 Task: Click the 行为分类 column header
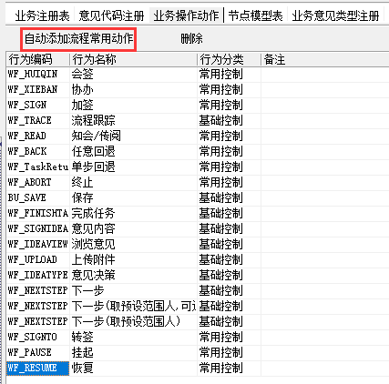click(229, 59)
